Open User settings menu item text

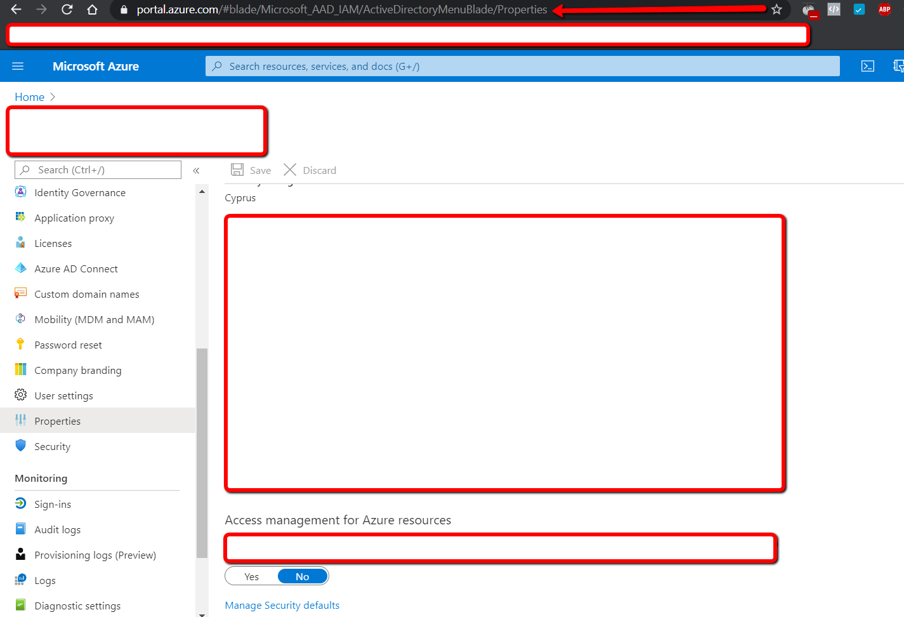click(x=63, y=395)
